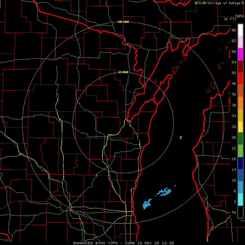Click the navy blue legend swatch

point(240,163)
